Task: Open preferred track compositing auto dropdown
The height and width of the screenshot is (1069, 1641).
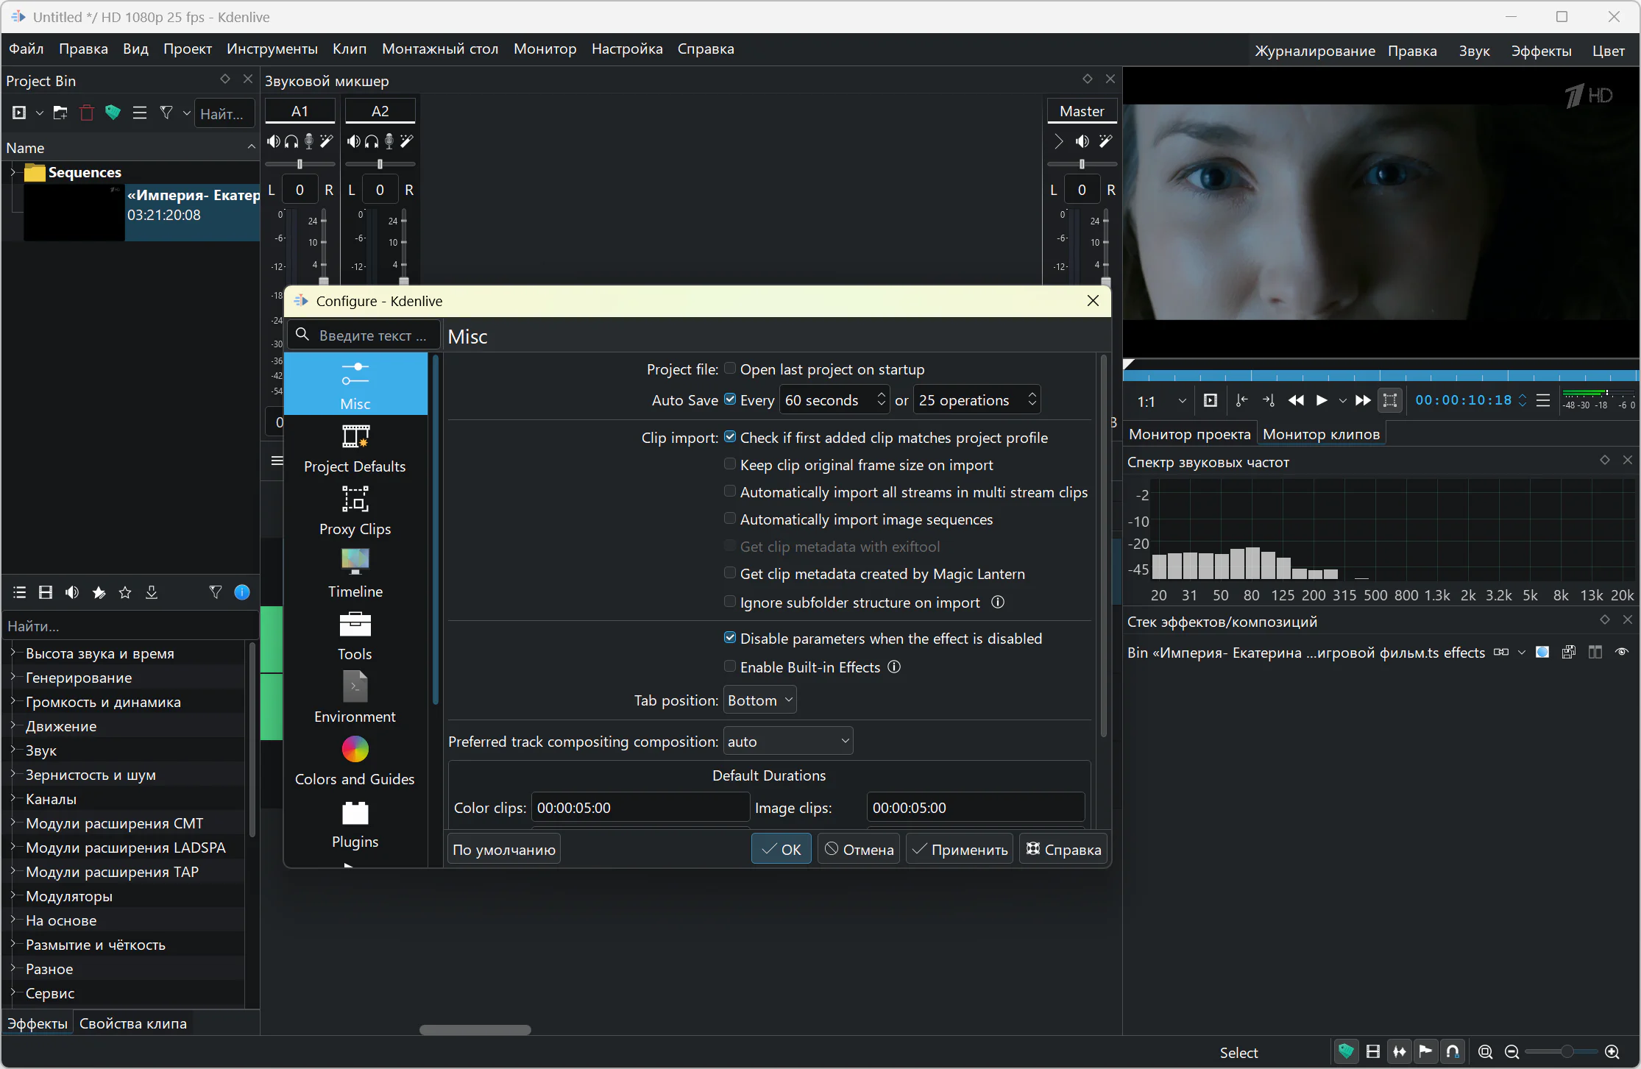Action: pyautogui.click(x=787, y=742)
